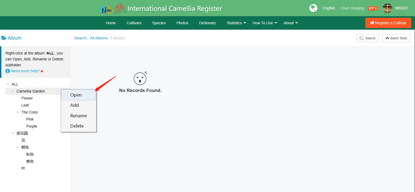Screen dimensions: 415x192
Task: Click the VIP 3 badge
Action: tap(373, 8)
